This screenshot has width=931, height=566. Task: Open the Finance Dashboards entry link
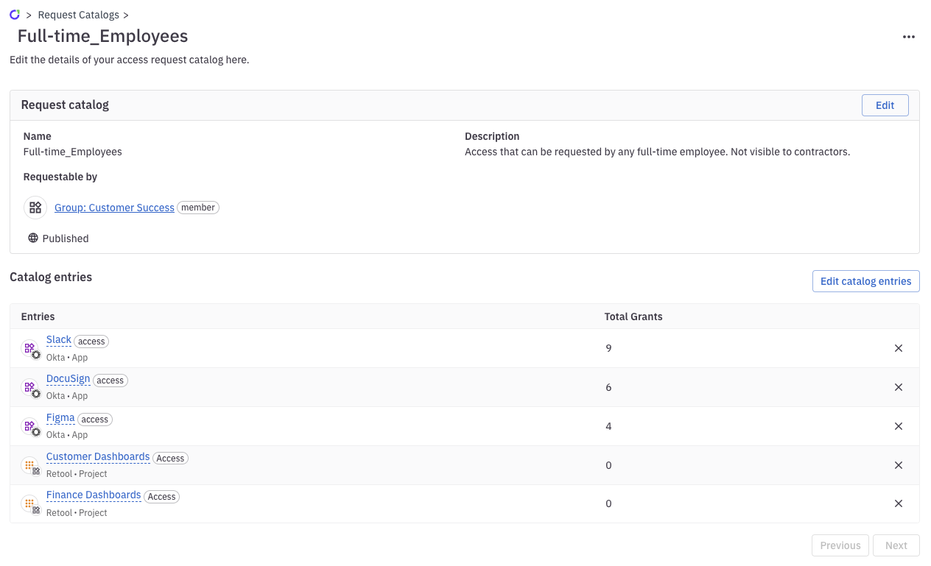click(x=94, y=495)
